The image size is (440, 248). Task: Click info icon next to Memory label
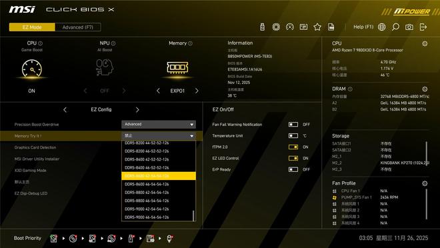(x=190, y=43)
